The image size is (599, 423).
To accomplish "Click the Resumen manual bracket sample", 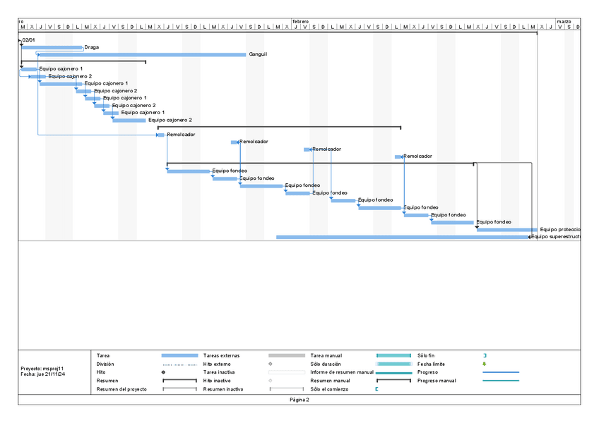I will point(393,380).
